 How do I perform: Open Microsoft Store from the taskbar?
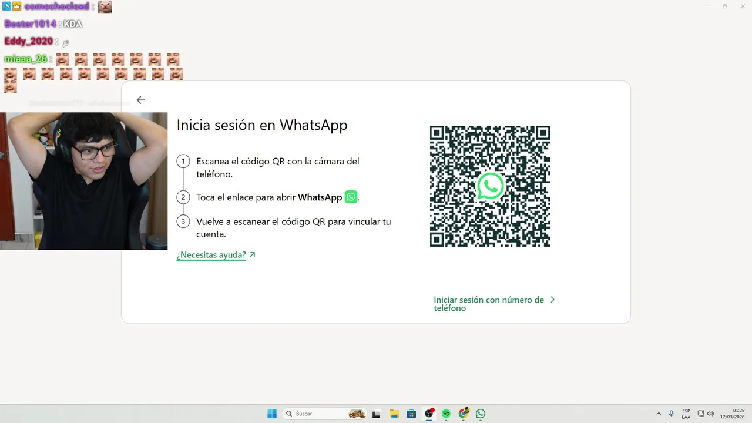coord(411,414)
